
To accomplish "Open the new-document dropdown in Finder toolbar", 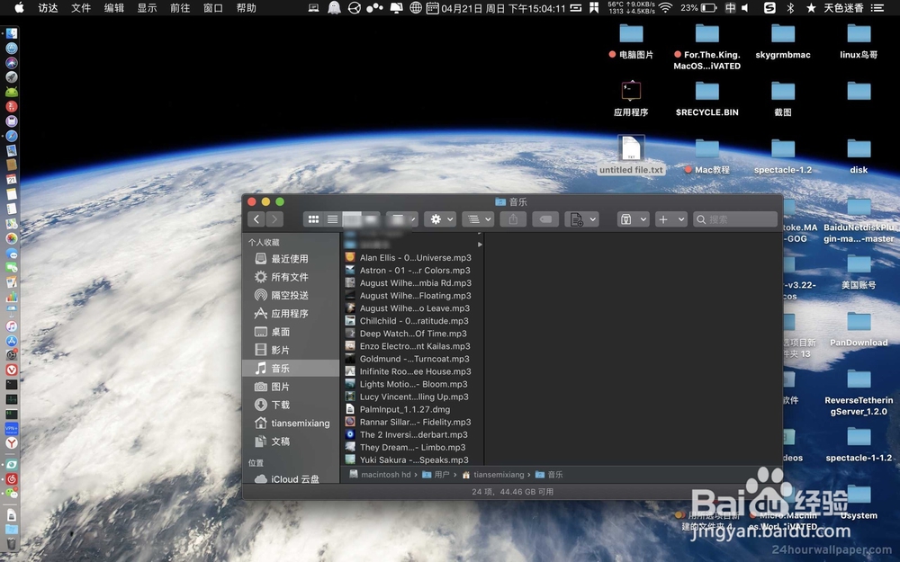I will (x=581, y=219).
